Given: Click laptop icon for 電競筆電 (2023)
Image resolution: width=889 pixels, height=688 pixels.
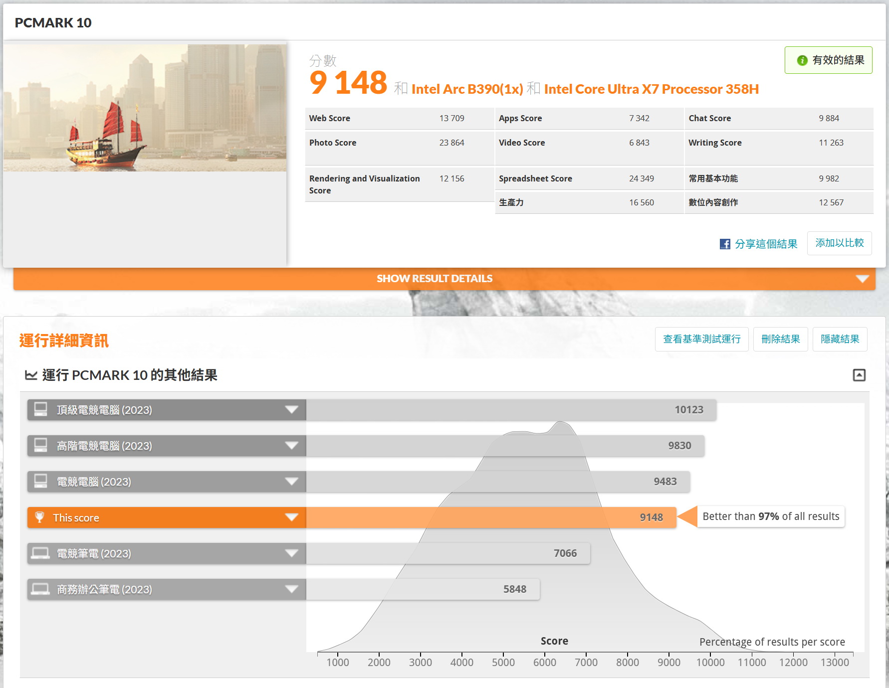Looking at the screenshot, I should [x=40, y=553].
